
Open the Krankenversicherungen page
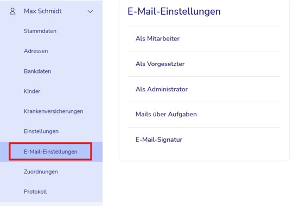click(x=53, y=111)
